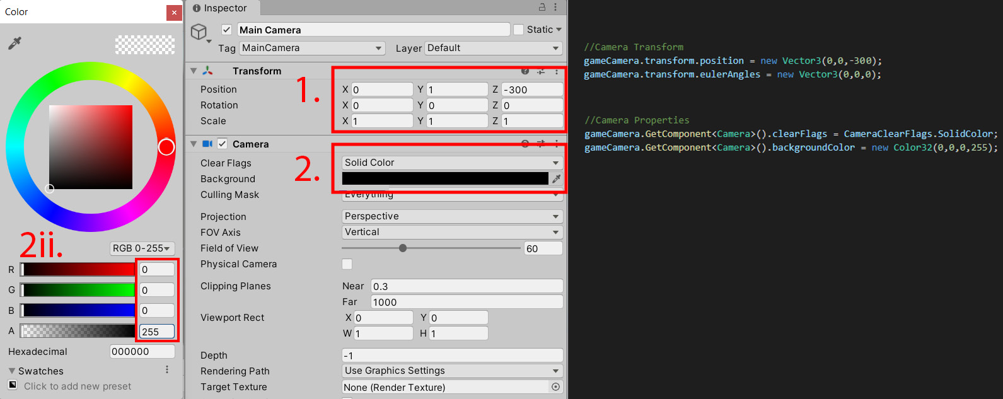Disable the Camera component checkbox
The width and height of the screenshot is (1003, 399).
(x=222, y=144)
